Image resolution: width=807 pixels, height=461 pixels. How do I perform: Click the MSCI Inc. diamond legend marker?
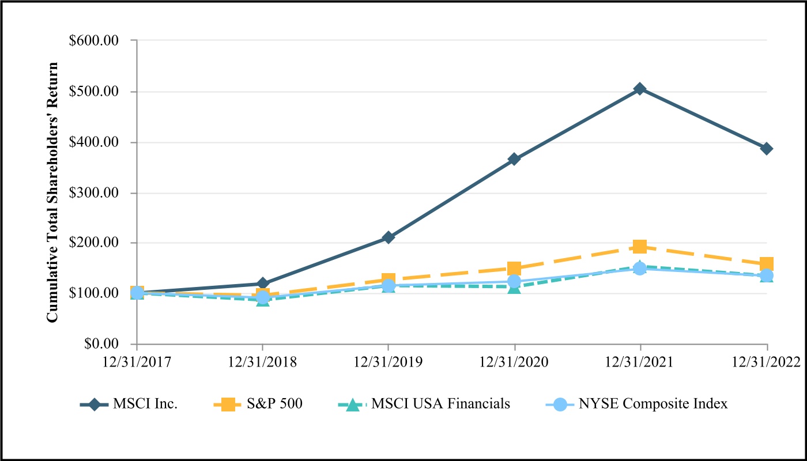point(96,404)
